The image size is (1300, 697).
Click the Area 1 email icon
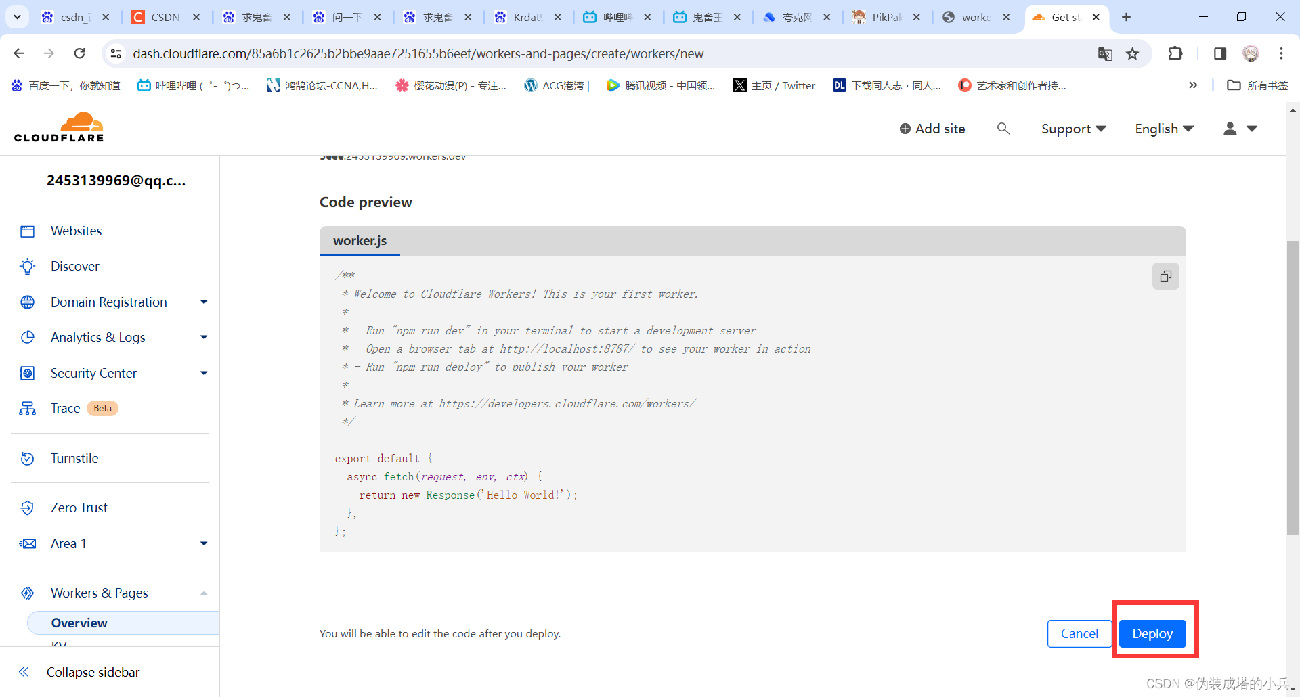27,544
